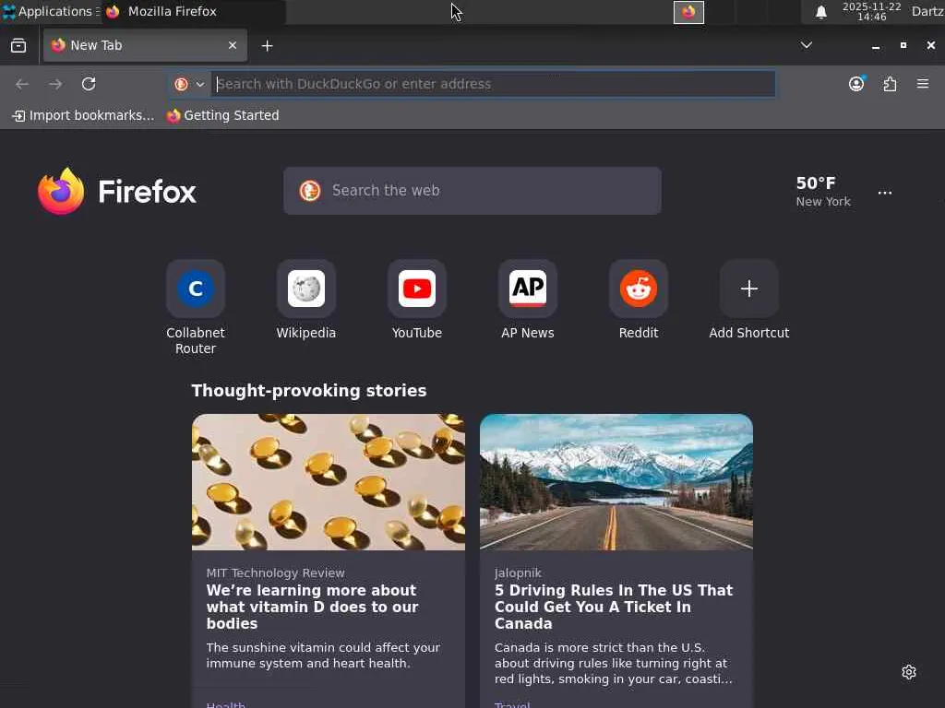Click the workspace switcher Firefox thumbnail in the panel
Screen dimensions: 945x708
(688, 12)
